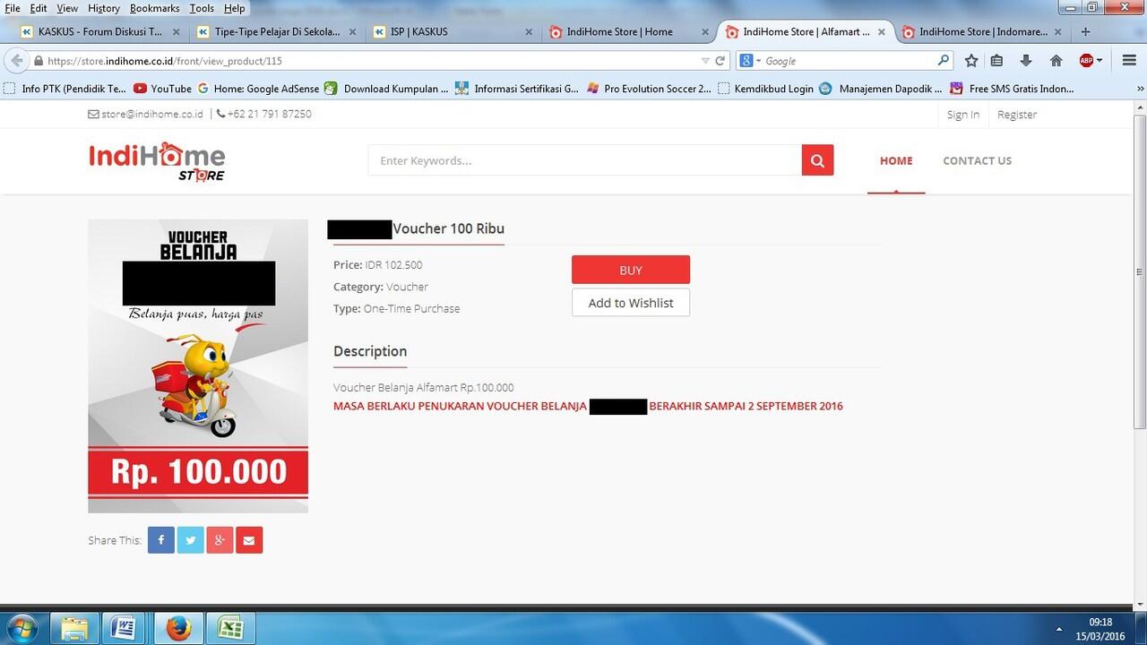
Task: Click price text IDR 102.500
Action: click(x=393, y=264)
